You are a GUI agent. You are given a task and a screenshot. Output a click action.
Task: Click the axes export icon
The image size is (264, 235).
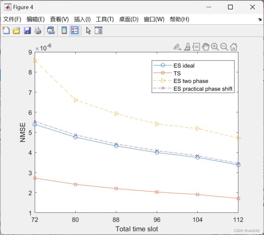pos(177,47)
